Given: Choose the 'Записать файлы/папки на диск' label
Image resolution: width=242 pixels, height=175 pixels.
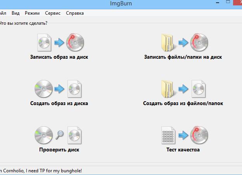Looking at the screenshot, I should tap(183, 57).
